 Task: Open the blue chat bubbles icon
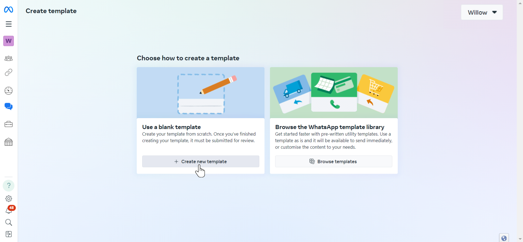9,106
